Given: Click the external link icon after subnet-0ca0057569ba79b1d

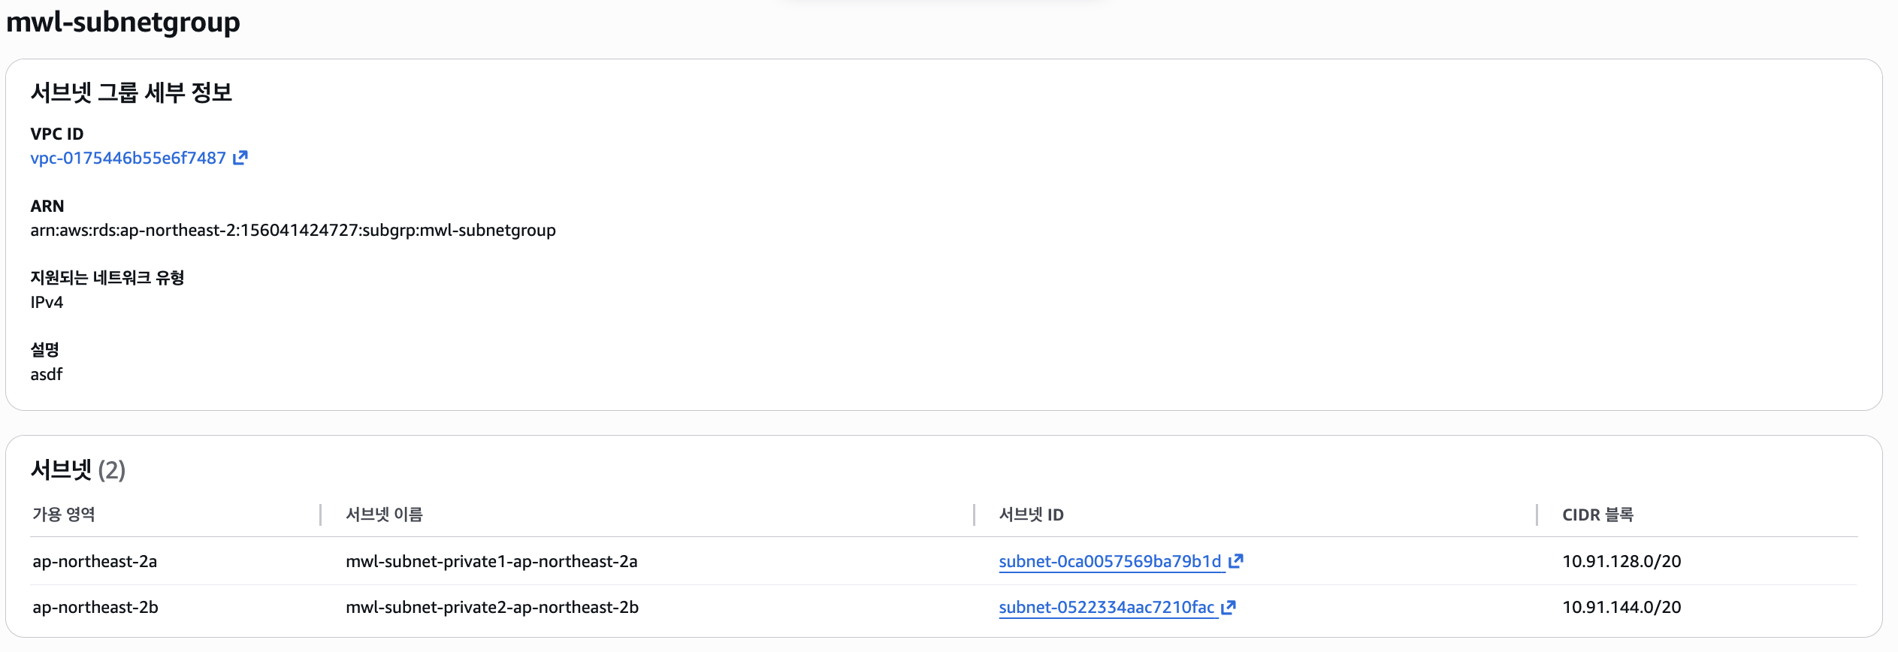Looking at the screenshot, I should (x=1235, y=561).
